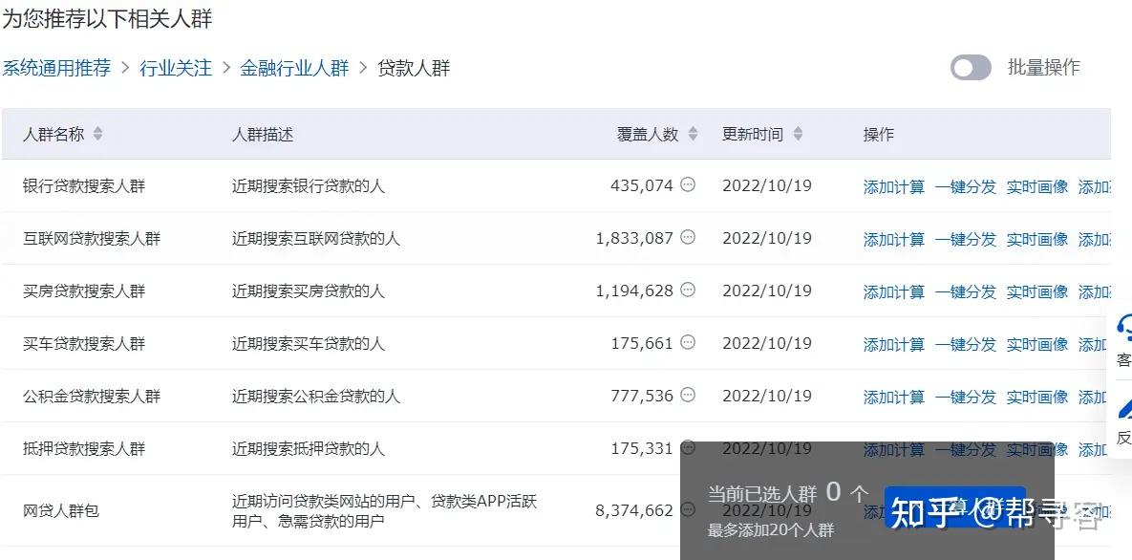
Task: Click 一键分发 for 抵押贷款搜索人群
Action: pyautogui.click(x=965, y=449)
